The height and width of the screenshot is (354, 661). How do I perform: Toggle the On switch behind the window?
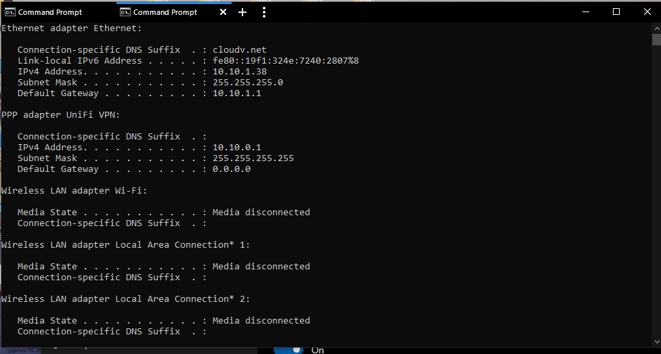click(289, 350)
